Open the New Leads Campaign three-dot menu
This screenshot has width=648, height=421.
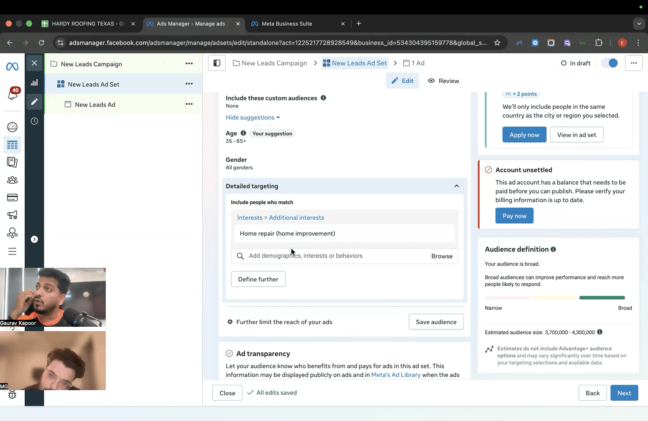(x=189, y=63)
